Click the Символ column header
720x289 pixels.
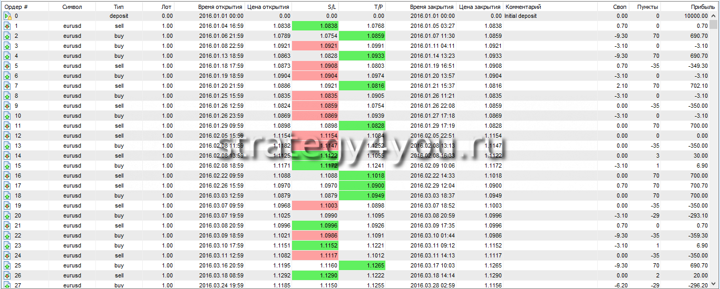(x=72, y=7)
